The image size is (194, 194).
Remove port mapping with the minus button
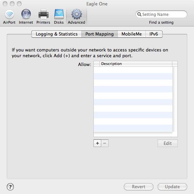[105, 143]
